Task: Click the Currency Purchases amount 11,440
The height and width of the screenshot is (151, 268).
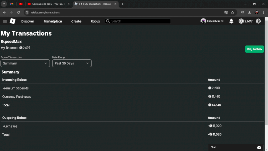Action: point(214,96)
